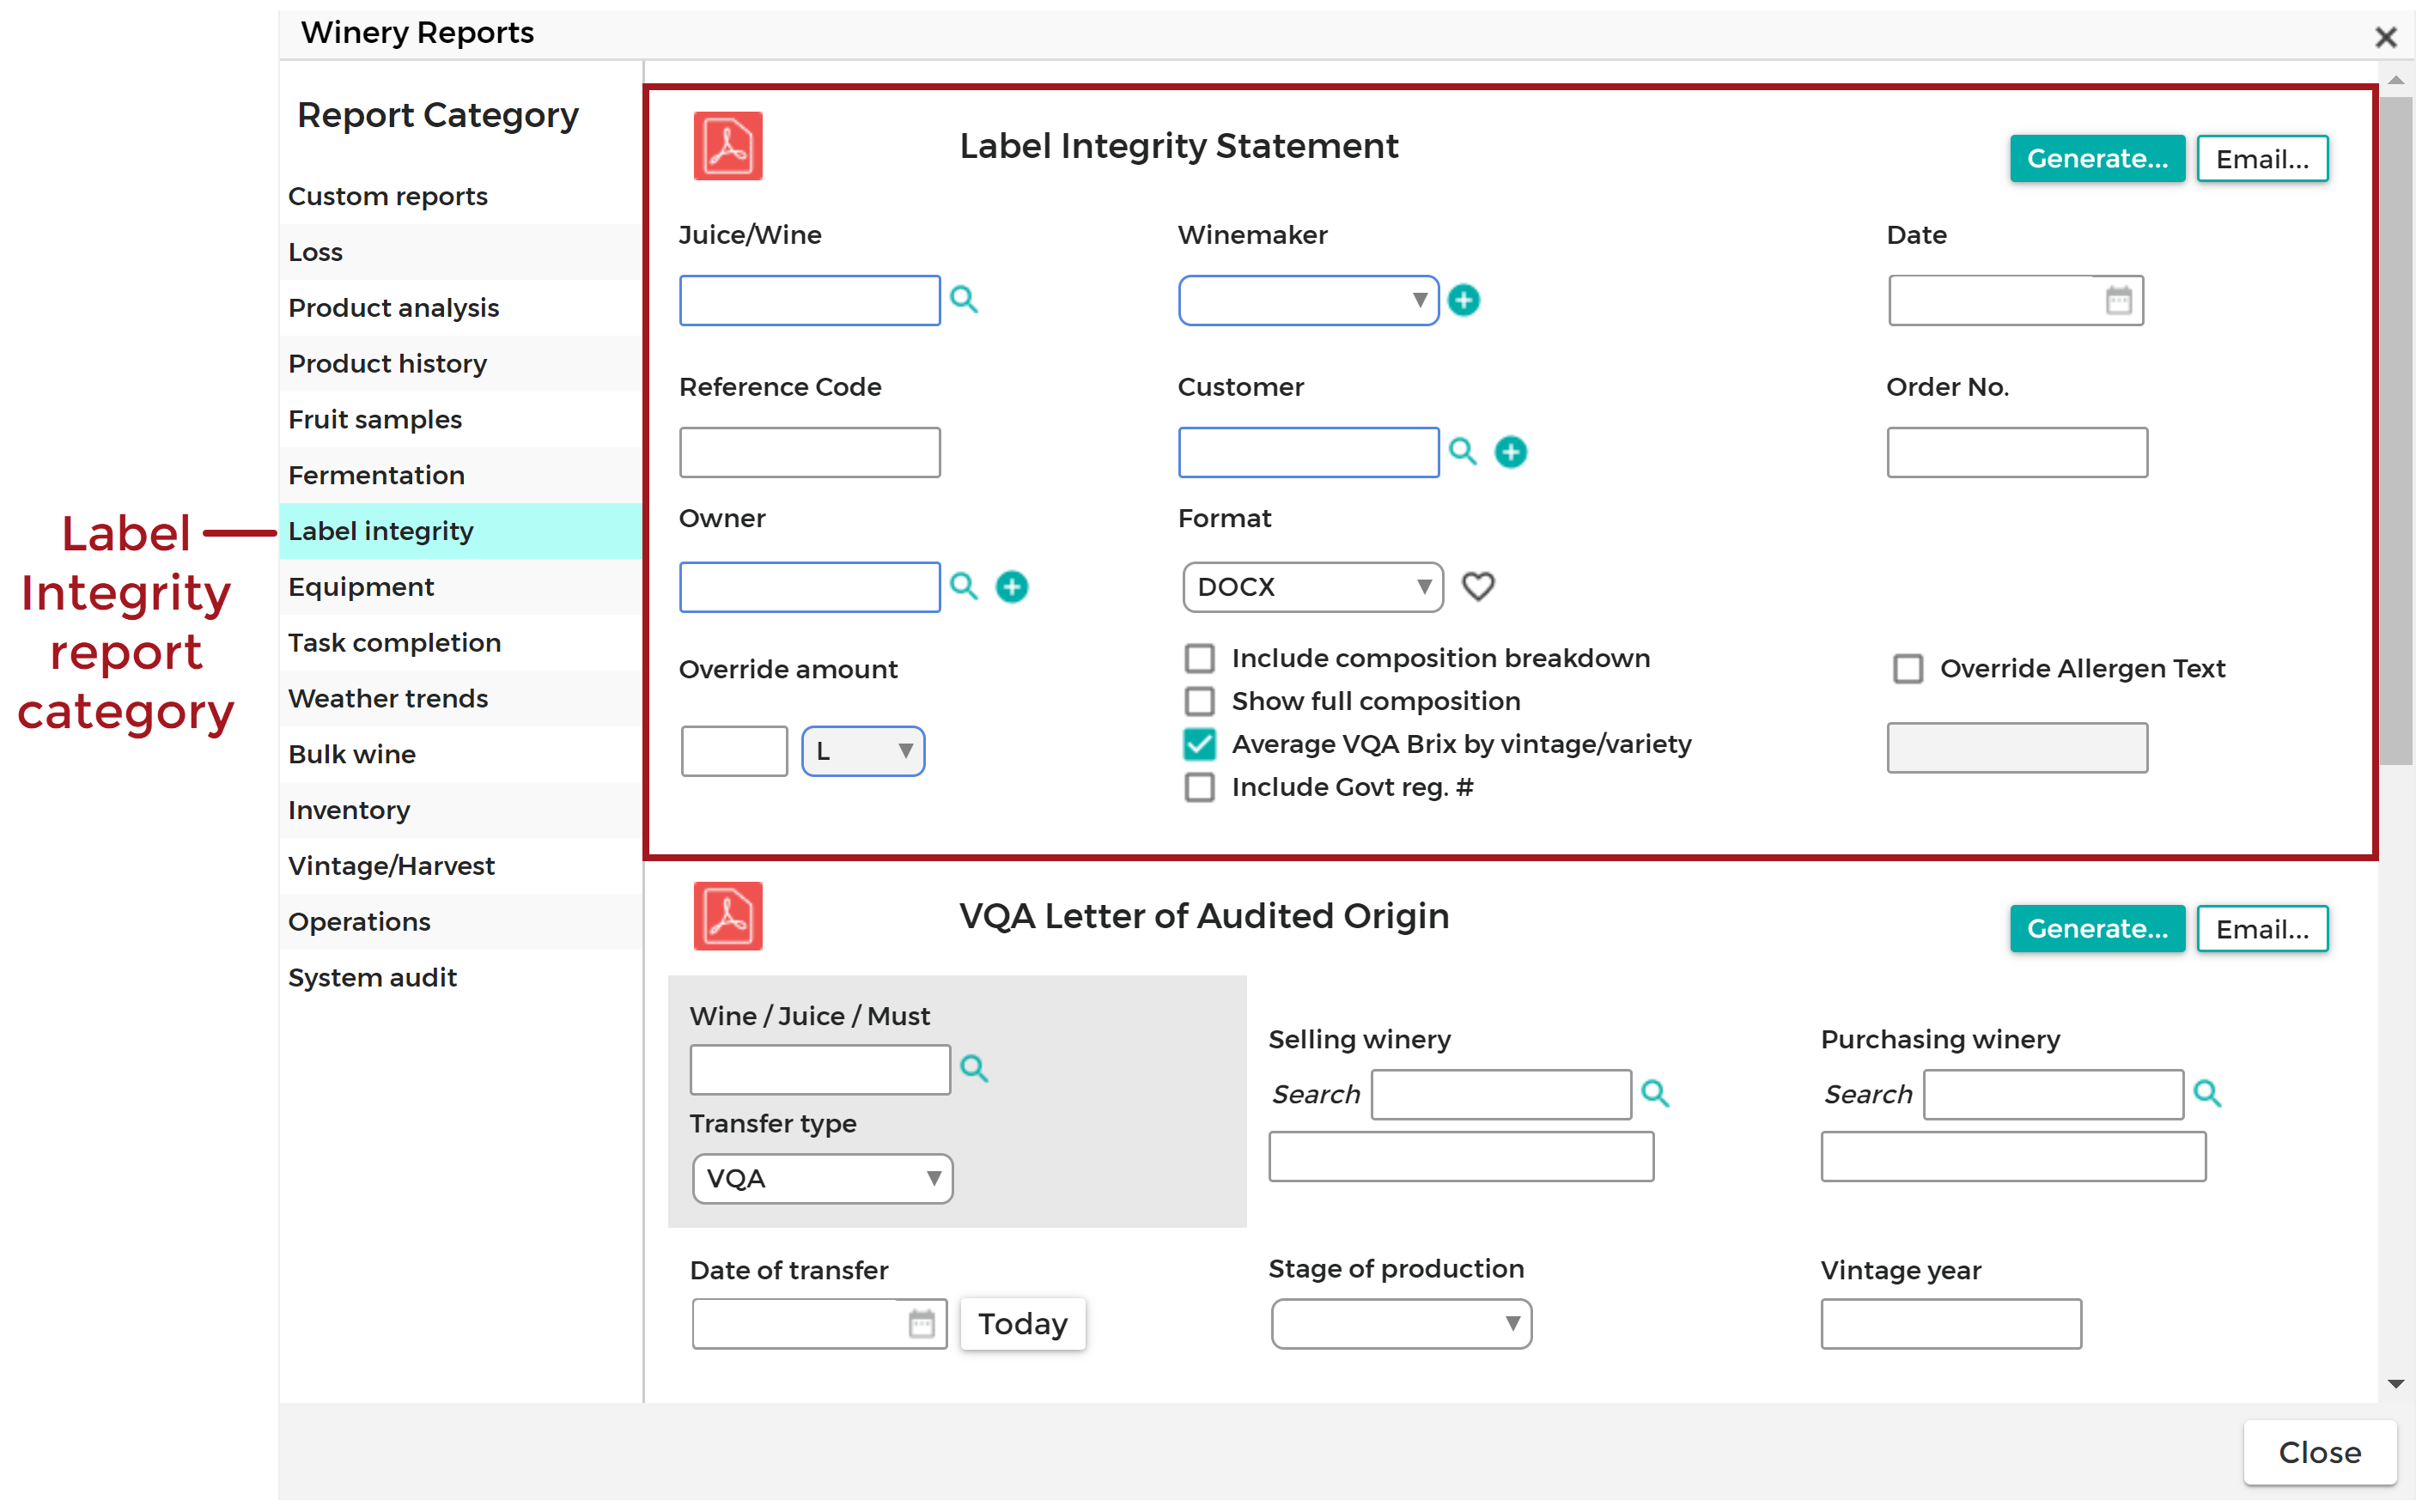Add a new winemaker with the plus icon
This screenshot has height=1512, width=2416.
click(x=1464, y=300)
